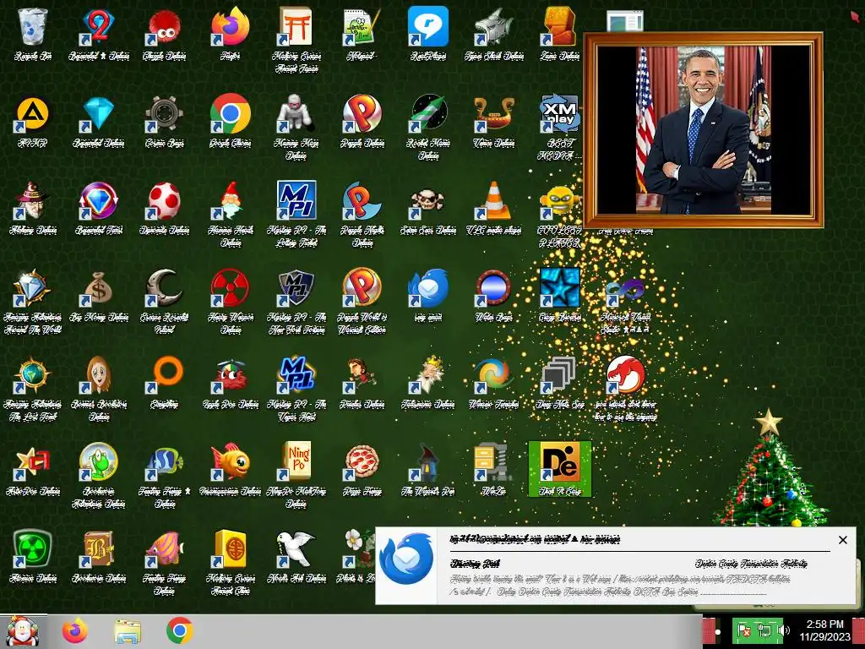Open the Chuzzle Deluxe red fuzzball icon
Image resolution: width=865 pixels, height=649 pixels.
[165, 28]
